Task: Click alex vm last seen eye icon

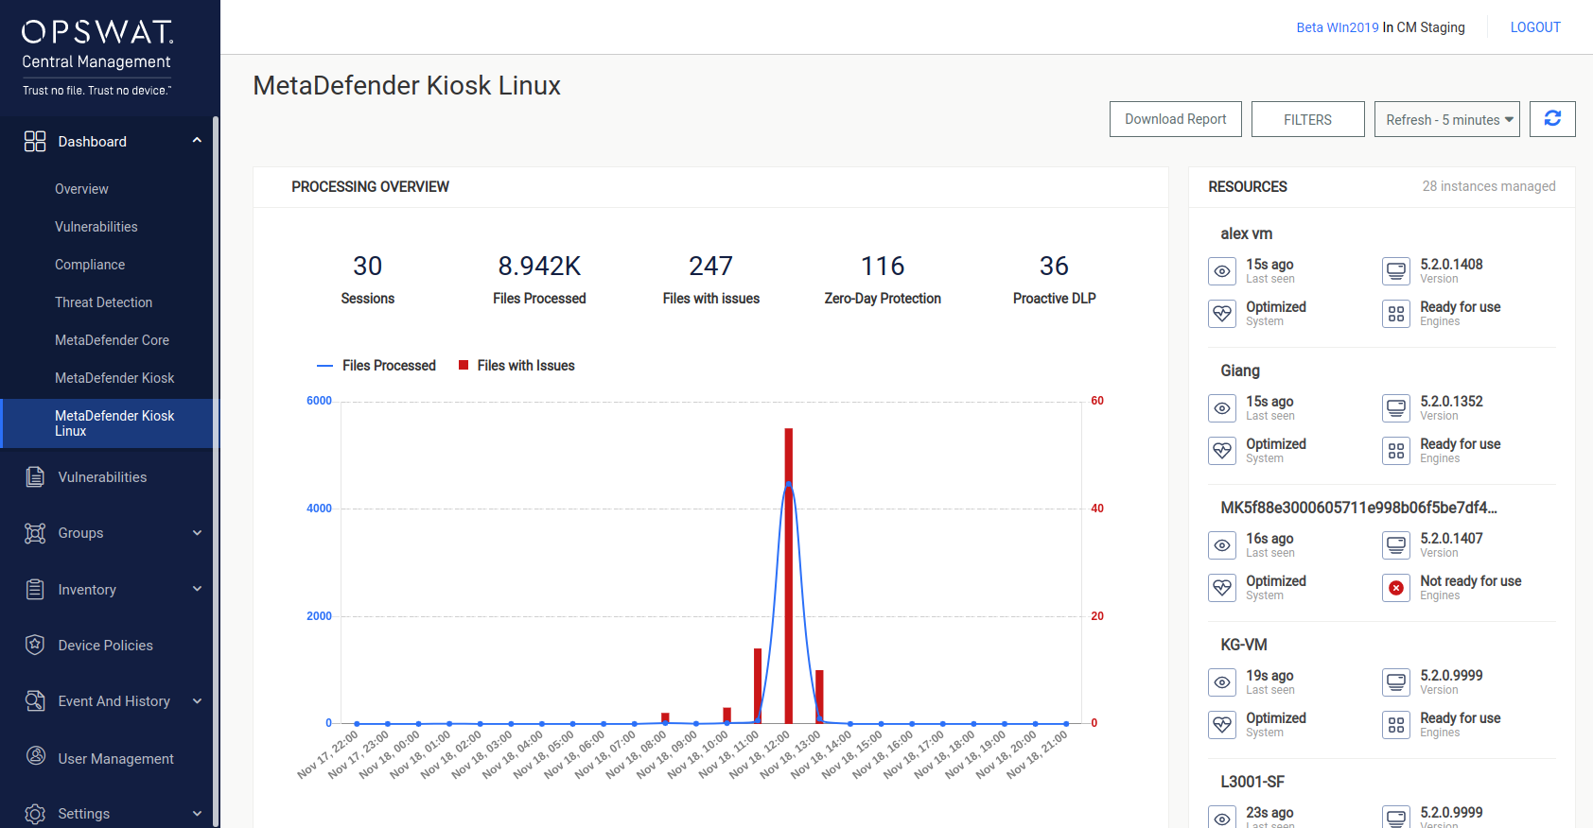Action: click(1222, 271)
